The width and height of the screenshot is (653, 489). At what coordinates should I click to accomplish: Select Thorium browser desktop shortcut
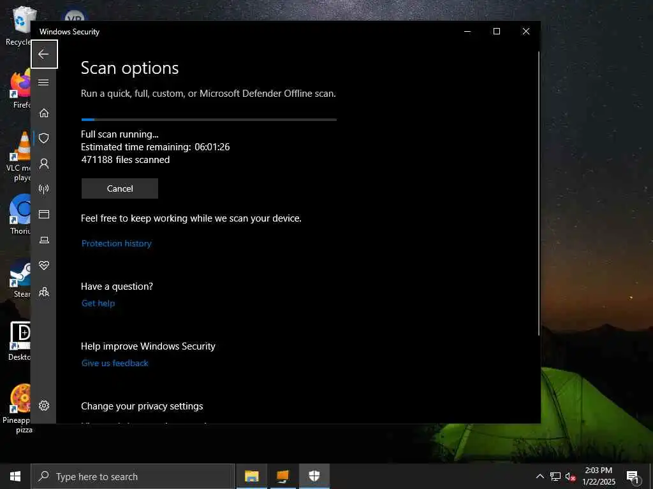click(x=20, y=214)
